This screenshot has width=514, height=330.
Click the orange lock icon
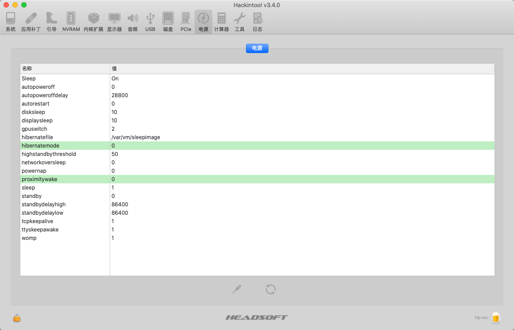pos(17,318)
